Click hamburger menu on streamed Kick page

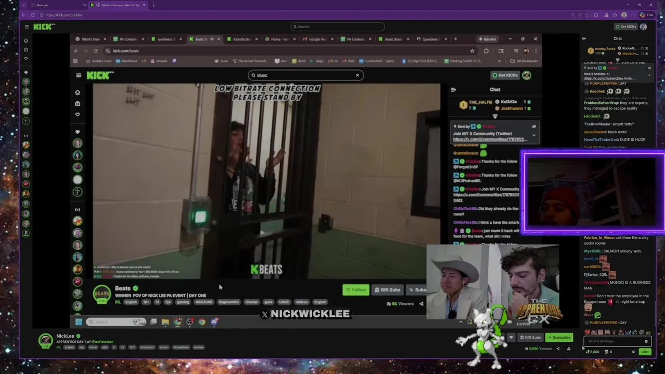point(78,75)
